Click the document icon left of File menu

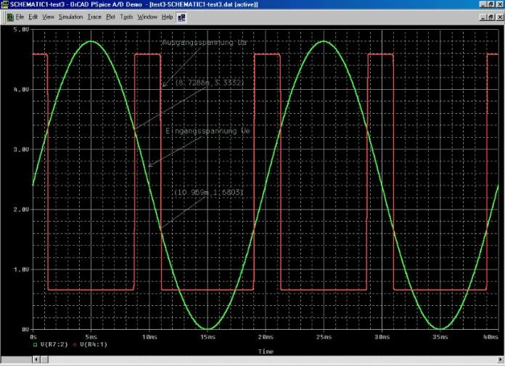coord(10,17)
